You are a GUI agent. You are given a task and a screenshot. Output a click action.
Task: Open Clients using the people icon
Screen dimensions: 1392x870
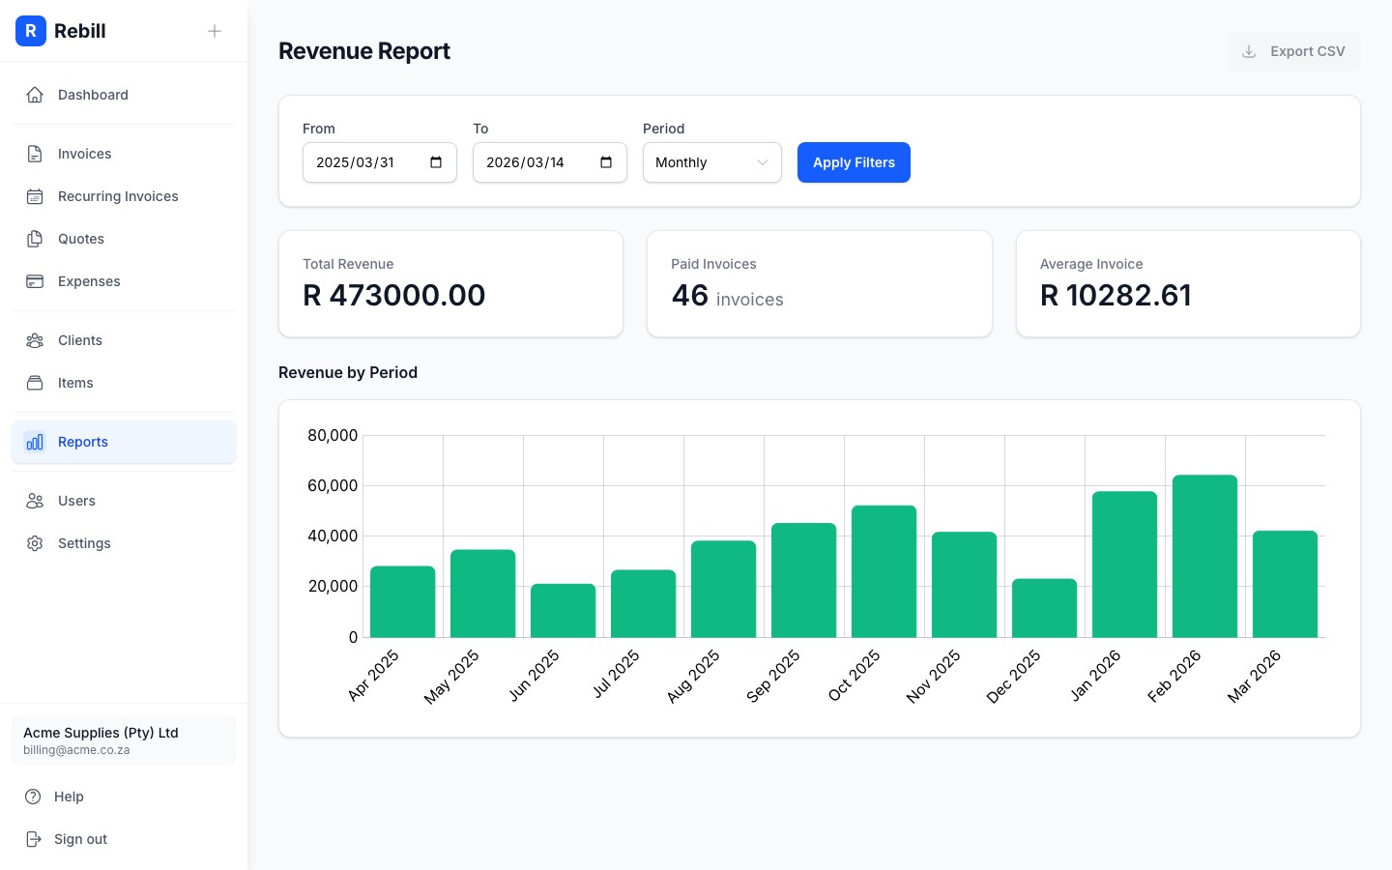(x=35, y=340)
